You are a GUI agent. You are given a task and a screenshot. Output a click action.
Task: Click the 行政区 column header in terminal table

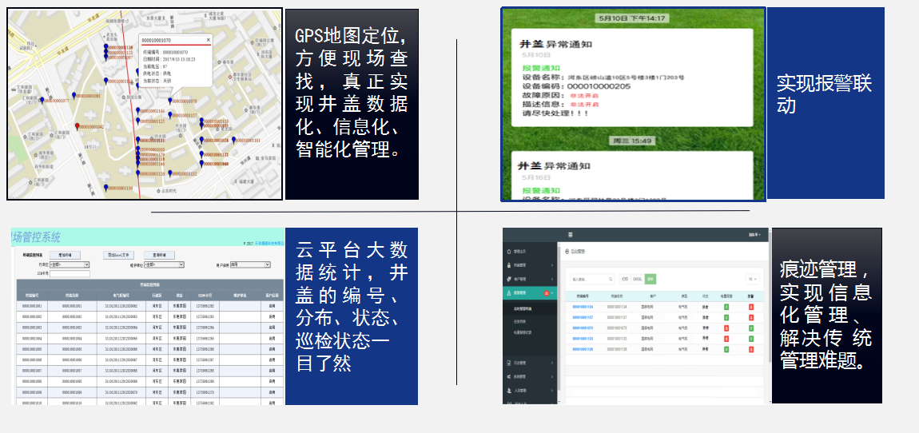(157, 296)
